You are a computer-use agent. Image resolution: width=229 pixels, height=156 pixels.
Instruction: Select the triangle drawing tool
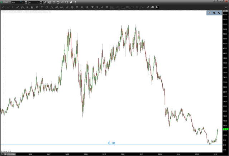coord(52,8)
